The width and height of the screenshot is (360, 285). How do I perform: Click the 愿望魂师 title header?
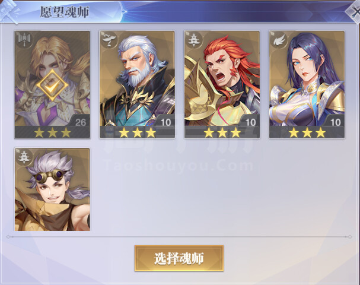(x=65, y=12)
